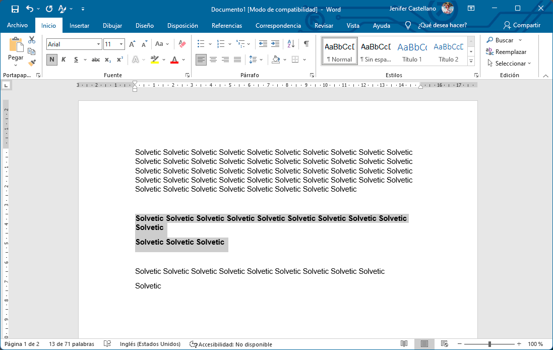The image size is (553, 350).
Task: Save the document with the floppy icon
Action: [x=15, y=9]
